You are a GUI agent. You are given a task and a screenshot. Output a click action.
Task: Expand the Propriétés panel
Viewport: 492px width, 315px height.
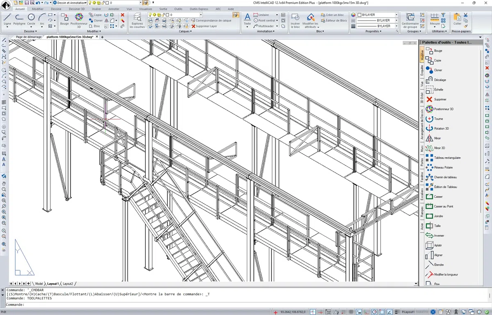pyautogui.click(x=374, y=31)
